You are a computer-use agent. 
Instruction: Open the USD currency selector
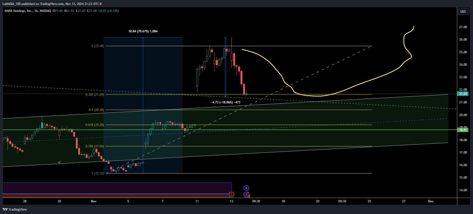463,11
